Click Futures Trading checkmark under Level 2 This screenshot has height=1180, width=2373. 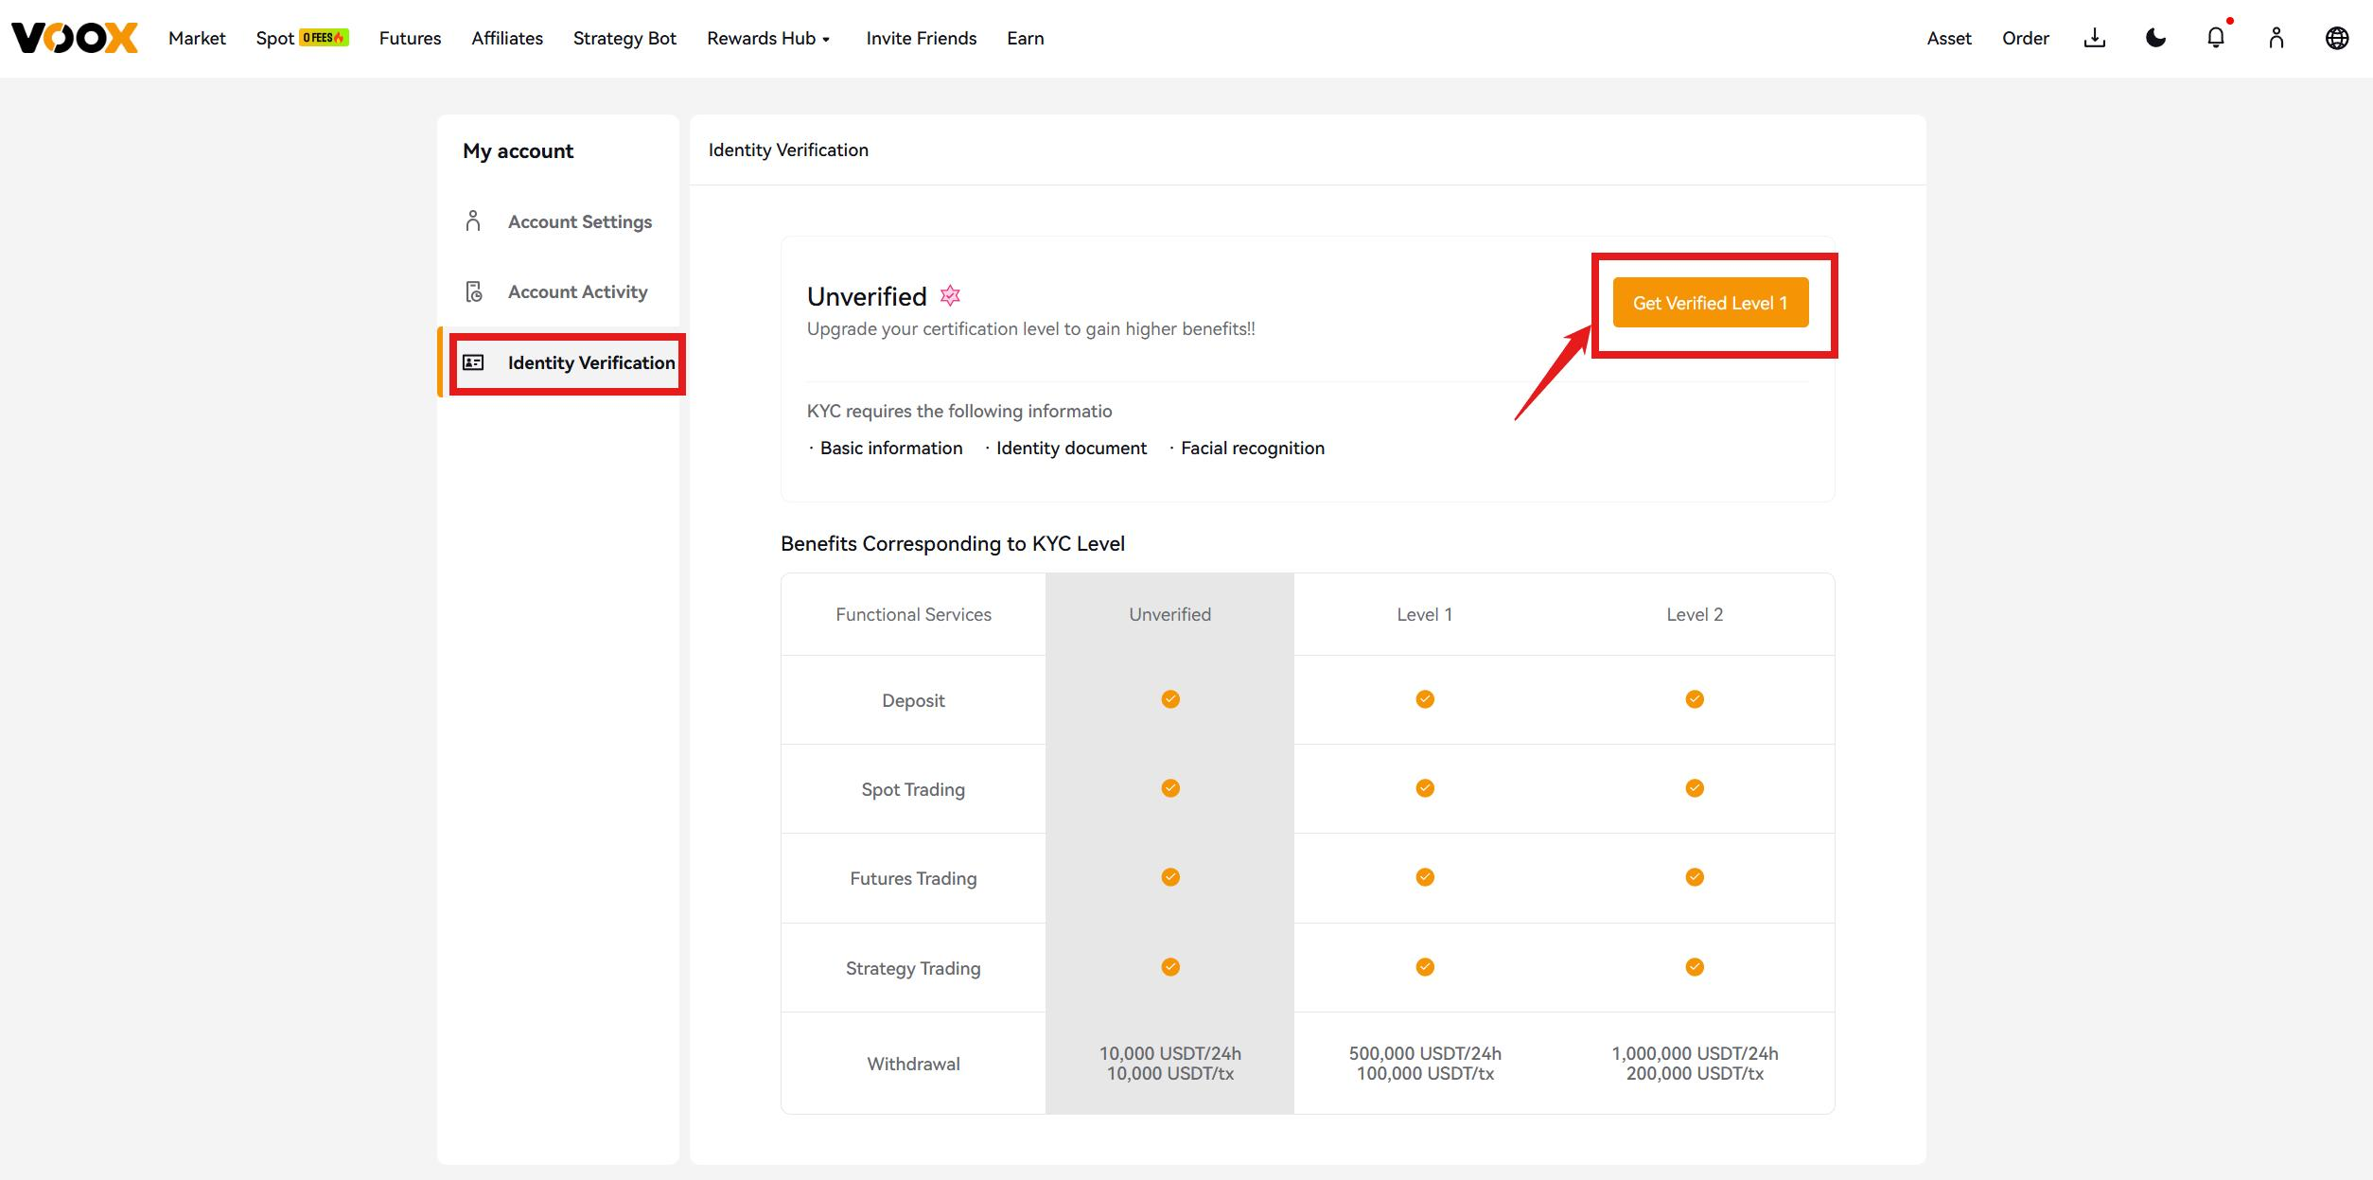[x=1695, y=877]
